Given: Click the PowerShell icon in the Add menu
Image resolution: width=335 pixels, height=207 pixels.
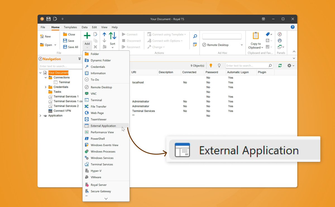Looking at the screenshot, I should coord(87,139).
